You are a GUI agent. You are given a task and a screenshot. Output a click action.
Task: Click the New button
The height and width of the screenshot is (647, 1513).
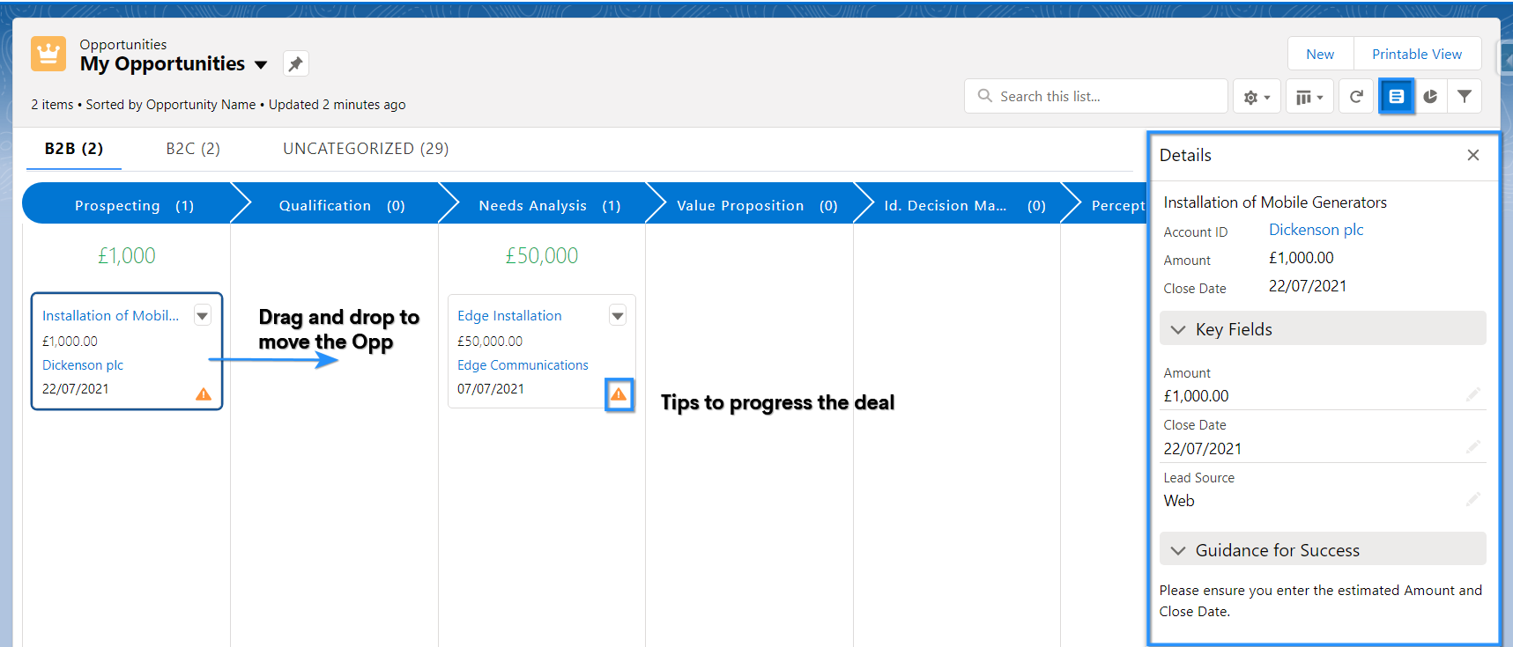(x=1320, y=54)
